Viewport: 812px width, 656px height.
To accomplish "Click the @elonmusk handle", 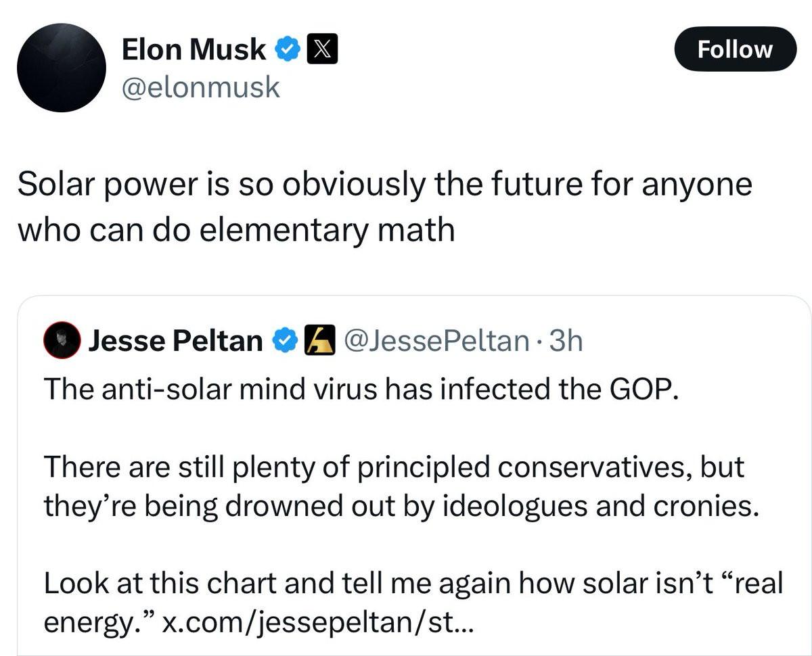I will (x=200, y=87).
